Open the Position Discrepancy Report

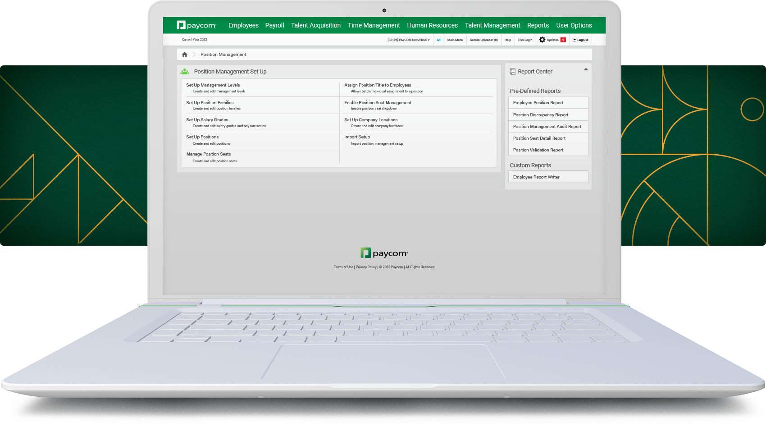click(541, 115)
